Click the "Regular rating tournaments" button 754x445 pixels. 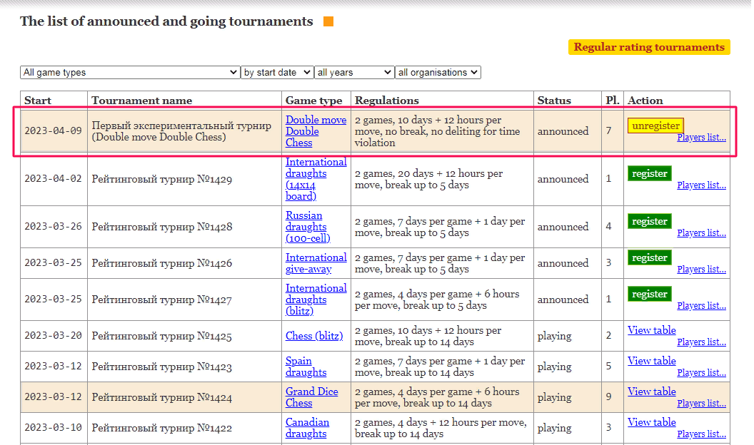click(x=649, y=47)
